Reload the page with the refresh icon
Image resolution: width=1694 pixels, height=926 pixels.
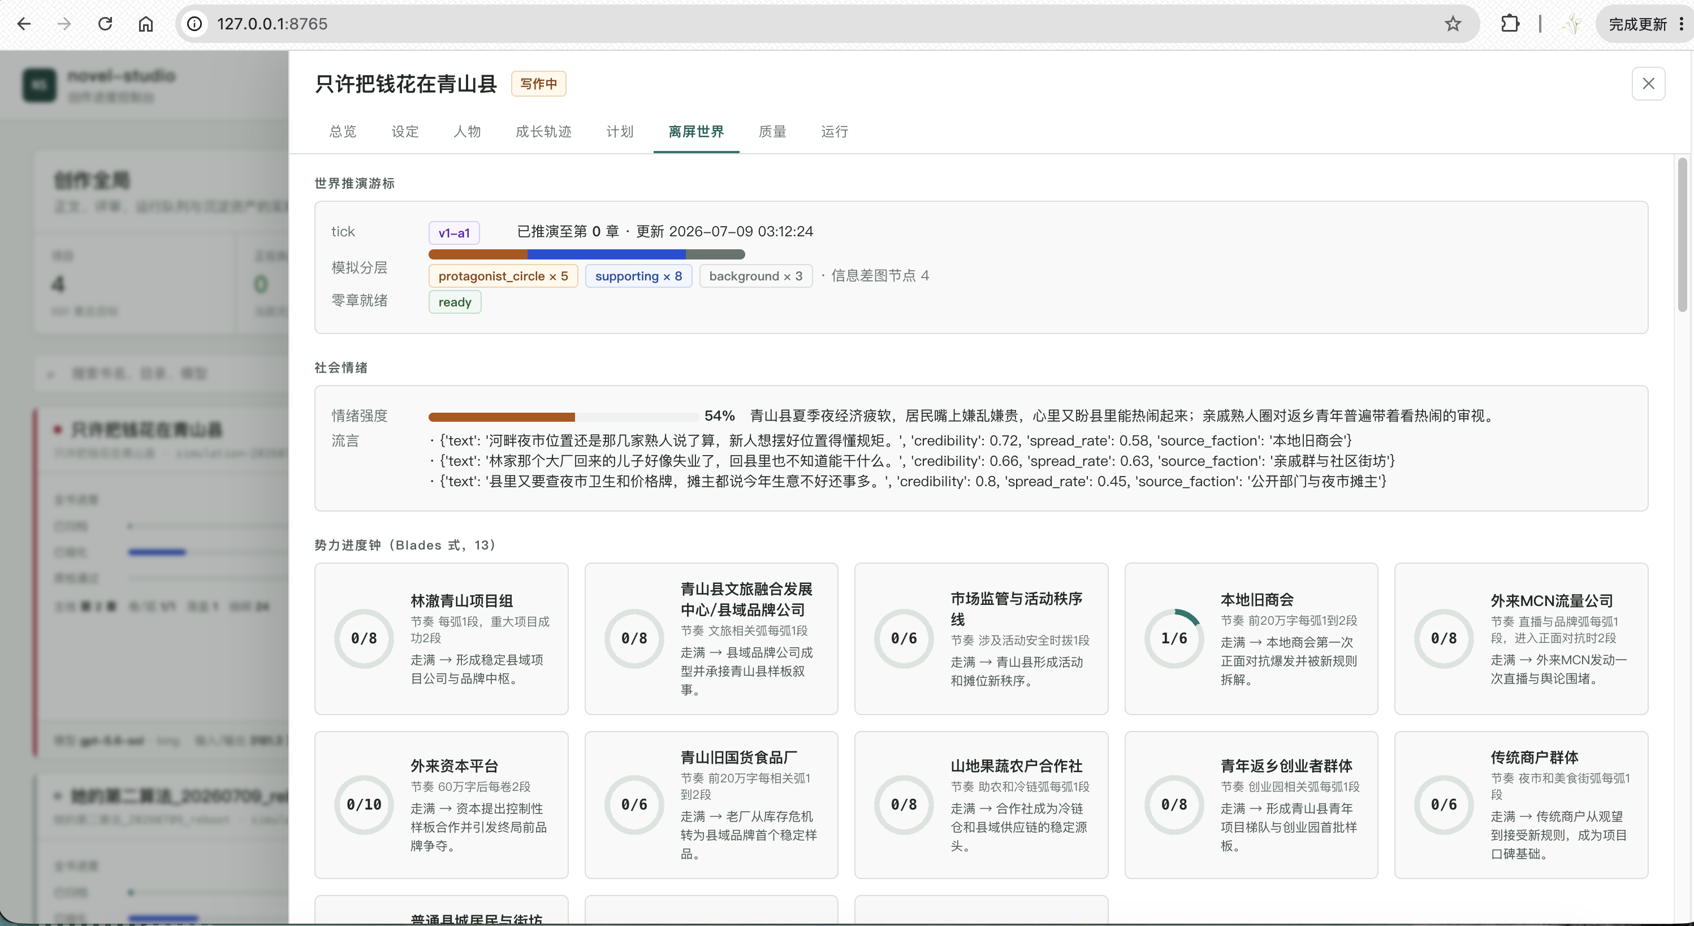tap(105, 24)
